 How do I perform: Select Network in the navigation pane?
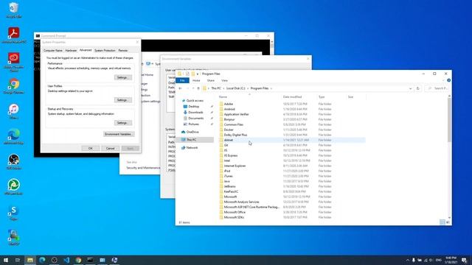[192, 148]
